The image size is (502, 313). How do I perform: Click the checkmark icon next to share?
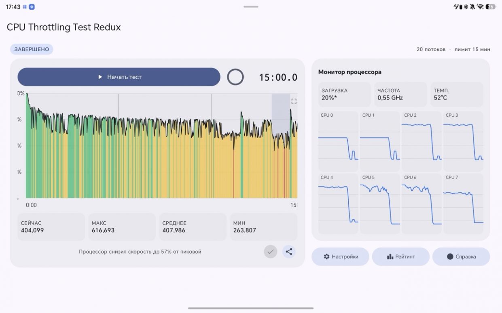271,252
